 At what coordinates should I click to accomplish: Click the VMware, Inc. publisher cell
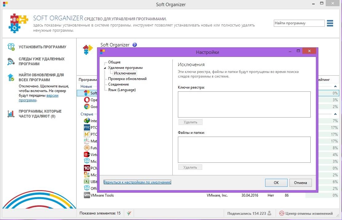[x=217, y=195]
